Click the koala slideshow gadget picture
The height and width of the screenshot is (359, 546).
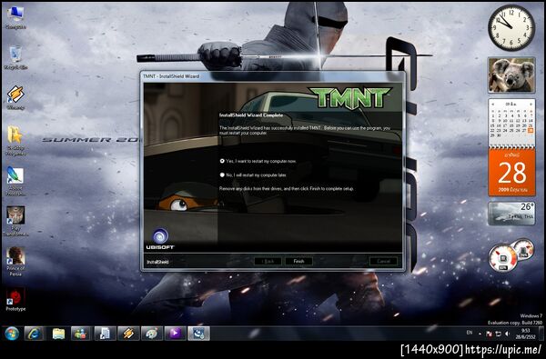point(511,75)
